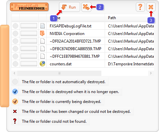Screen dimensions: 159x132
Task: Click 'could not be found' legend text
Action: (54, 121)
